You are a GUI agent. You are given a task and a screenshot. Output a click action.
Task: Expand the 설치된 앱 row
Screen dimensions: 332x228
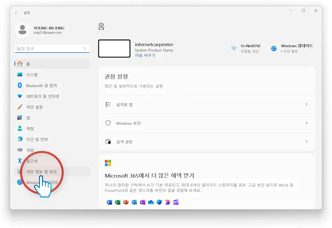307,104
